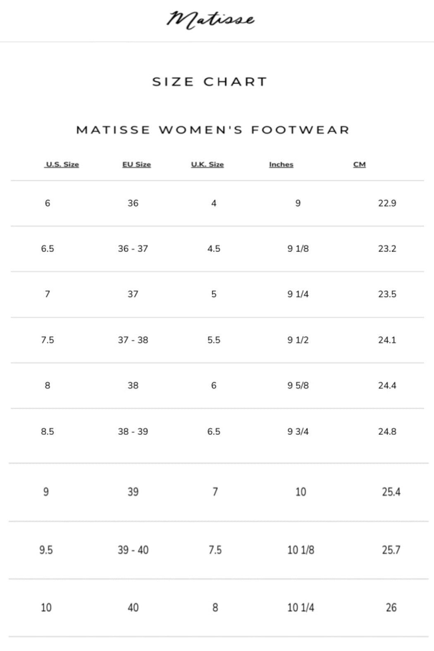This screenshot has height=651, width=434.
Task: Click the Matisse Women's Footwear title
Action: [x=213, y=130]
